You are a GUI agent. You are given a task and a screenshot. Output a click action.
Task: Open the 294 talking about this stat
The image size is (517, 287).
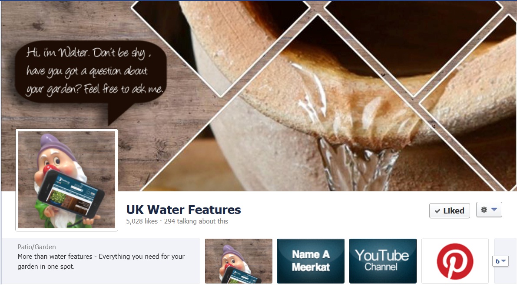196,221
